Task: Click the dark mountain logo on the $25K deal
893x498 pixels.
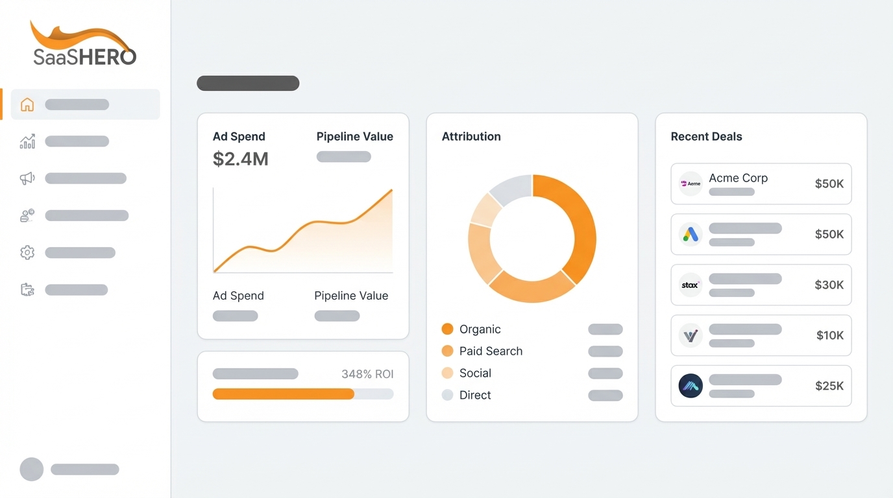Action: click(690, 386)
